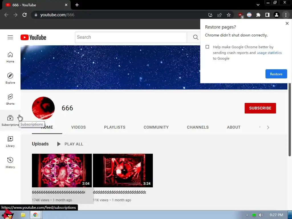
Task: Reload the page
Action: click(25, 15)
